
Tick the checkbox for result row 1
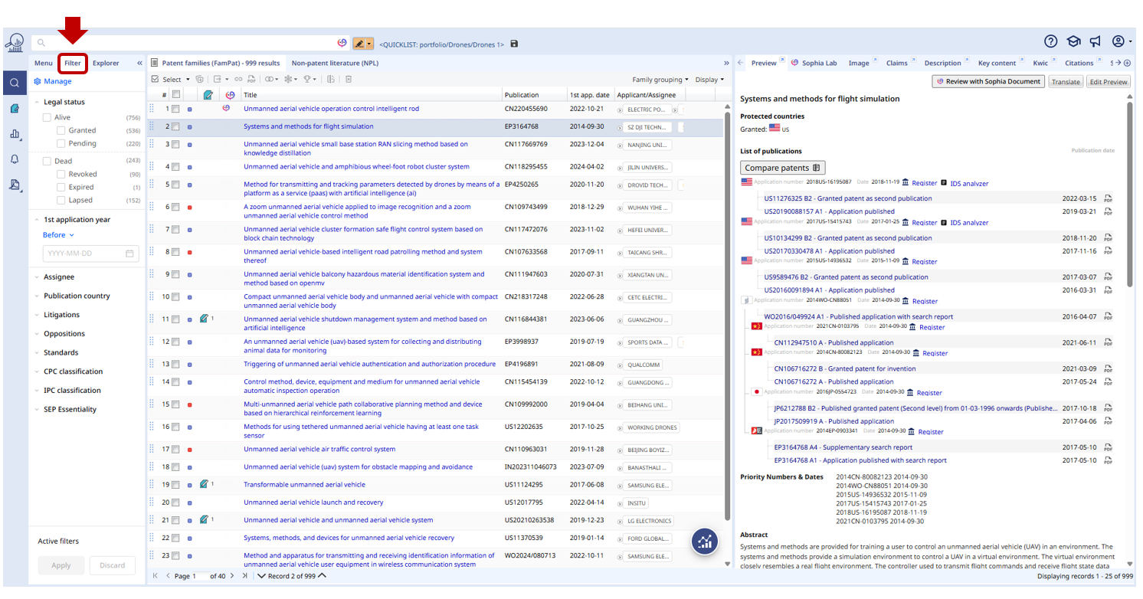point(175,109)
